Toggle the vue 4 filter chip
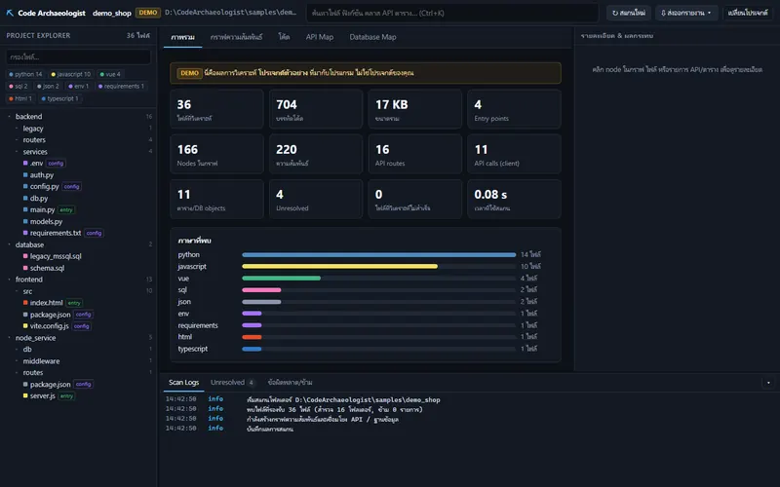This screenshot has width=780, height=487. (110, 74)
